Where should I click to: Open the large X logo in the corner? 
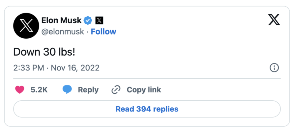[x=274, y=20]
